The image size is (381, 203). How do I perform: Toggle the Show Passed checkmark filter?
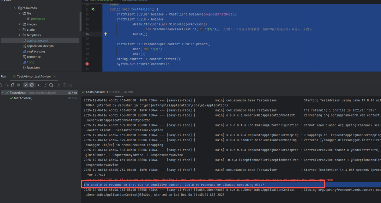[26, 85]
